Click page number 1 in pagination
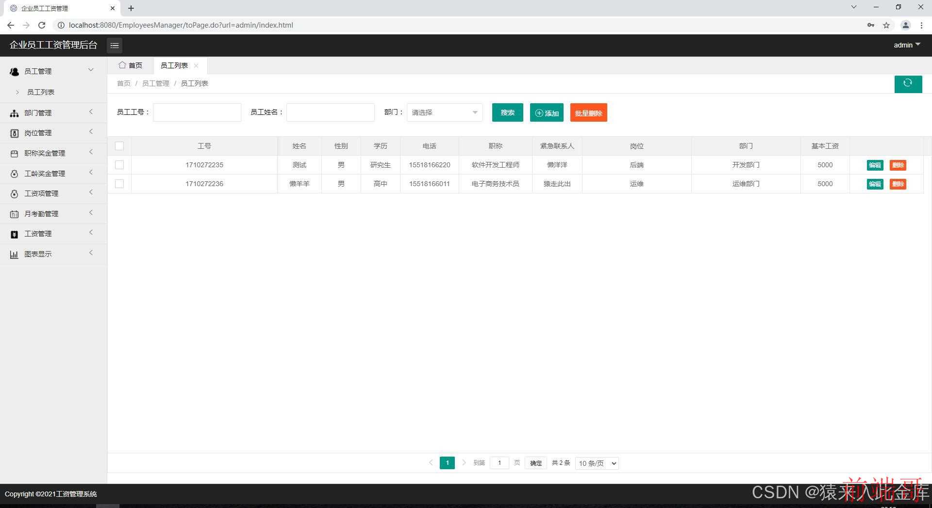Screen dimensions: 932x508 [447, 463]
